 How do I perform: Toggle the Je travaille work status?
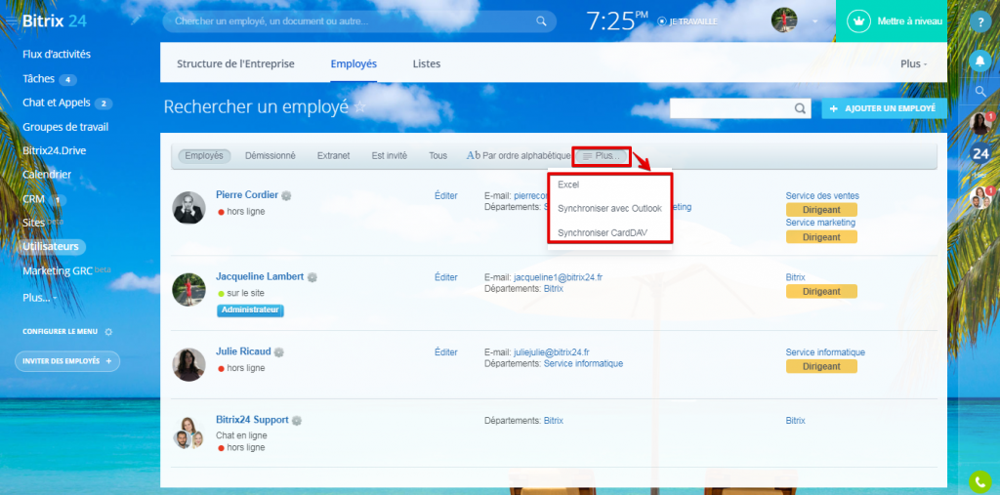pyautogui.click(x=687, y=21)
